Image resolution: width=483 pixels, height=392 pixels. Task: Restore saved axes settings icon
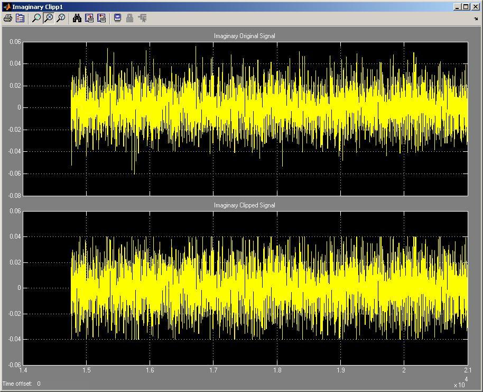(101, 19)
